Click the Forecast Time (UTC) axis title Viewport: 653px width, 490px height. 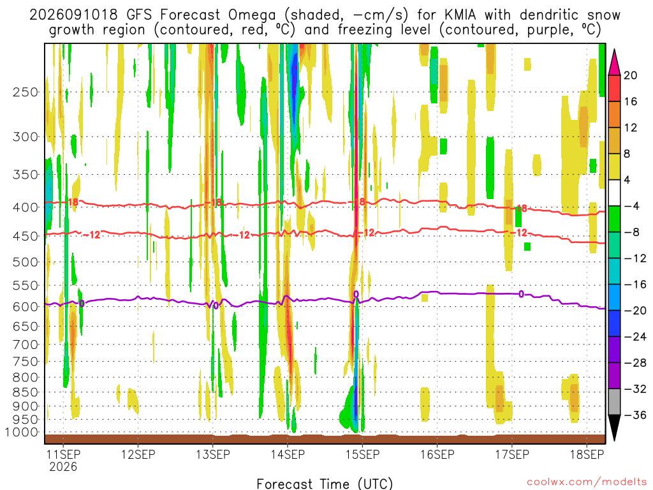pos(325,484)
